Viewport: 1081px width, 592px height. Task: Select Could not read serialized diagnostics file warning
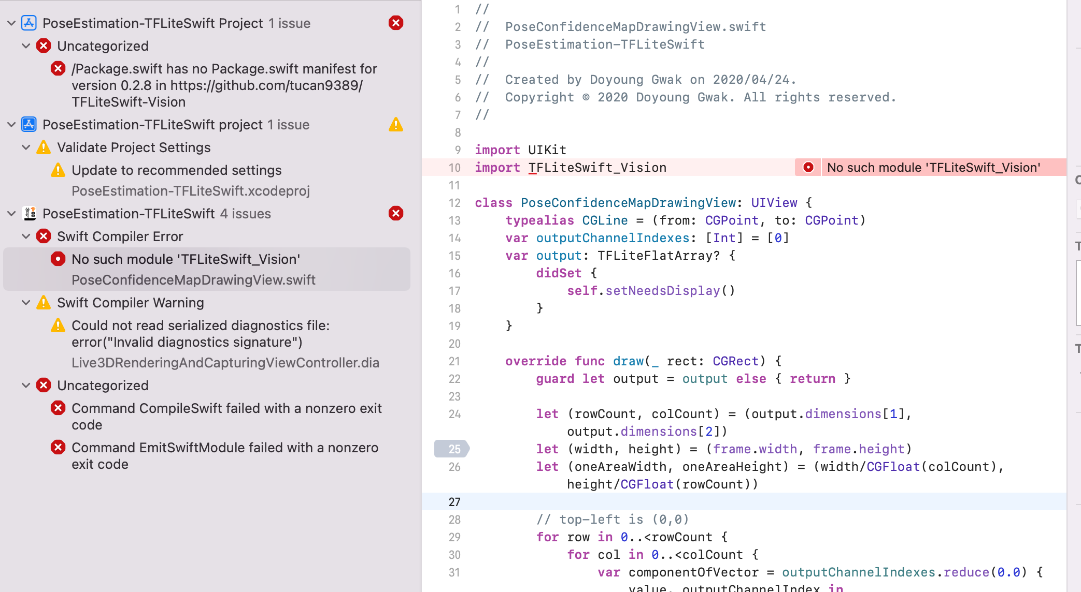coord(200,334)
